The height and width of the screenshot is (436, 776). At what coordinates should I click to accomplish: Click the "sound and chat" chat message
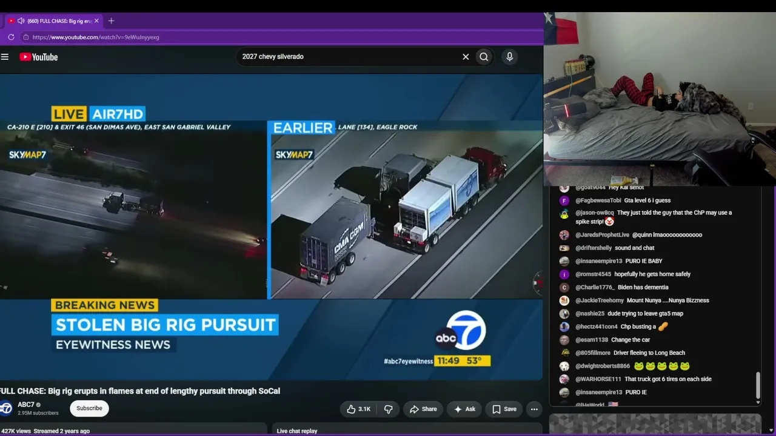tap(635, 248)
